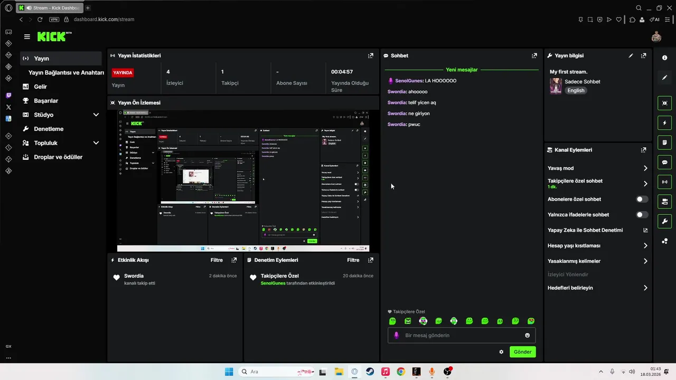Screen dimensions: 676x380
Task: Open X in the browser sidebar
Action: pyautogui.click(x=8, y=107)
